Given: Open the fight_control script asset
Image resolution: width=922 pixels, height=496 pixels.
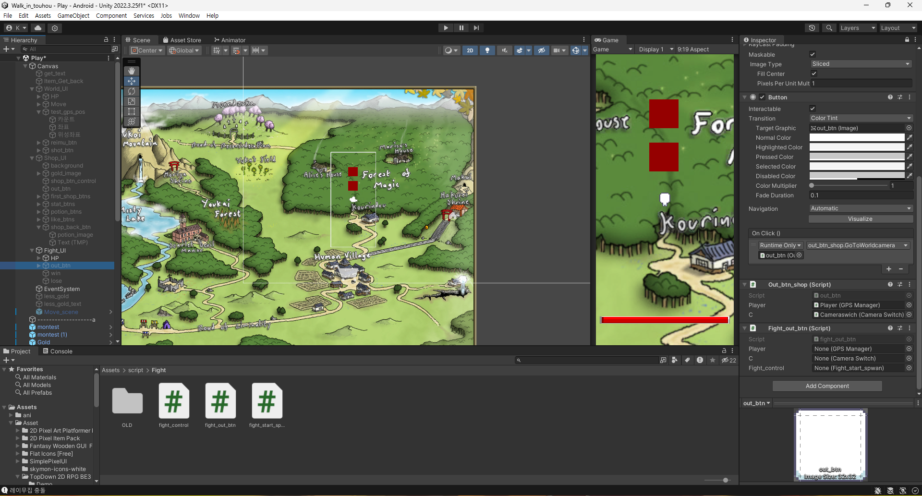Looking at the screenshot, I should [174, 405].
